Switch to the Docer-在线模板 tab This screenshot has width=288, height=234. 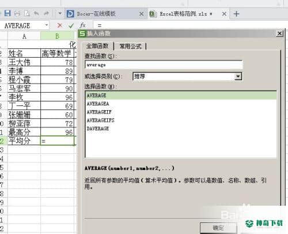click(x=96, y=14)
